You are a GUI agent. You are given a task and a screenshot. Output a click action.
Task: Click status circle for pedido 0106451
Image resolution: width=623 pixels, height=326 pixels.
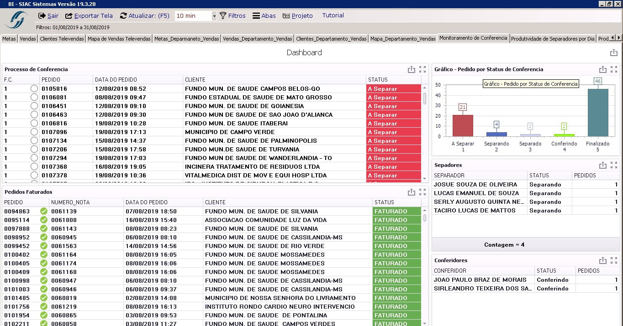pos(34,106)
